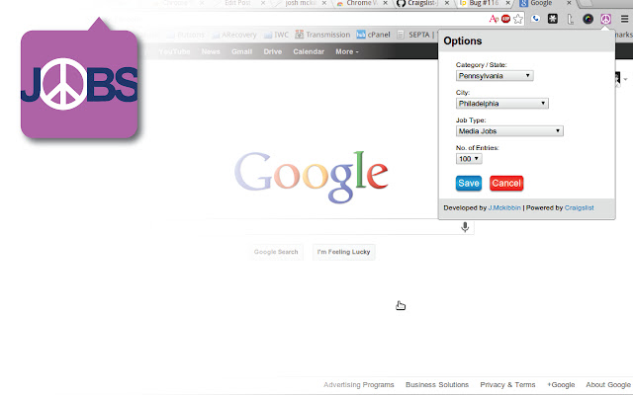This screenshot has width=633, height=395.
Task: Open the No. of Entries dropdown
Action: click(469, 159)
